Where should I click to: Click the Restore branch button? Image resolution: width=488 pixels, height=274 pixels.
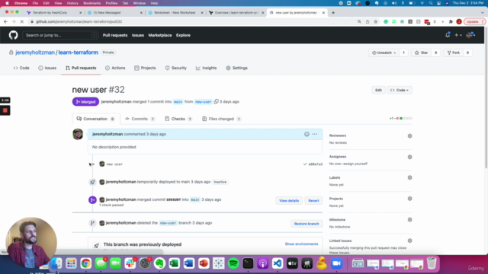[x=307, y=224]
